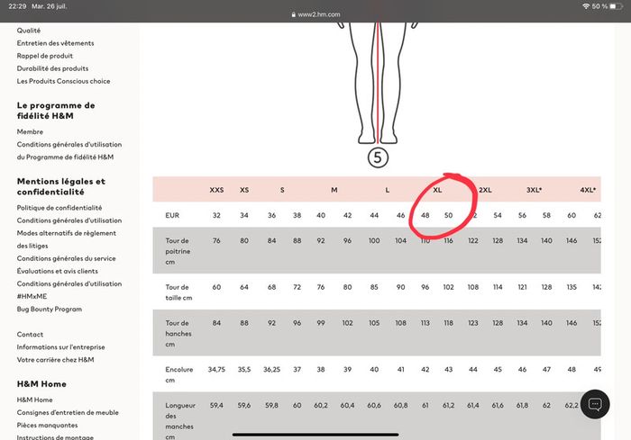The height and width of the screenshot is (440, 631).
Task: Click the Contact link
Action: pyautogui.click(x=30, y=334)
